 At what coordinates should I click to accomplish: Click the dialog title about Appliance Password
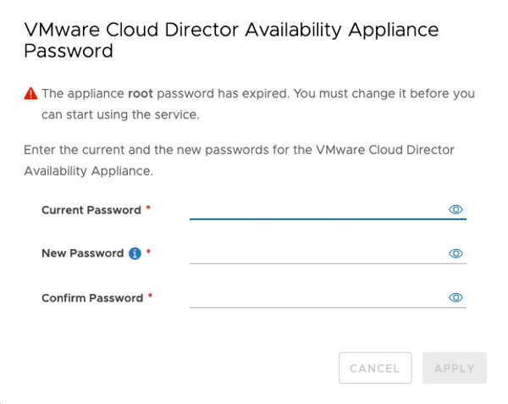(231, 40)
